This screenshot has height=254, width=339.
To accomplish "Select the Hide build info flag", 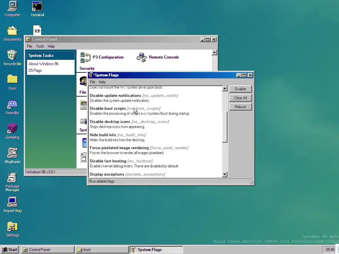I will click(155, 137).
